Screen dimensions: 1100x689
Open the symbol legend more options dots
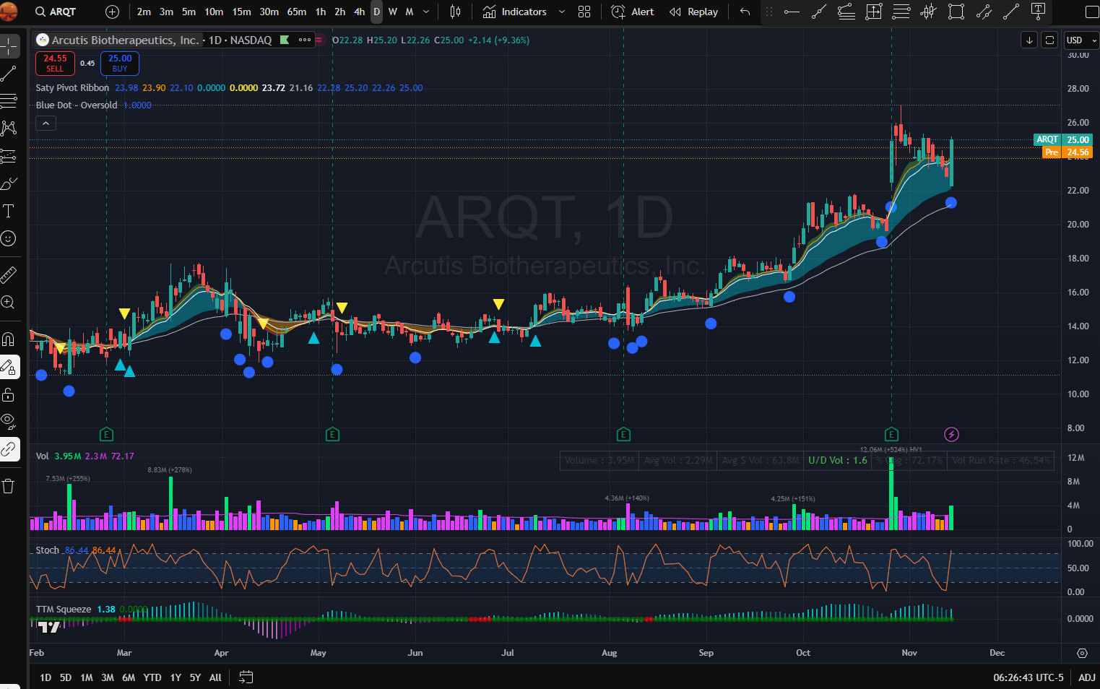pyautogui.click(x=305, y=40)
